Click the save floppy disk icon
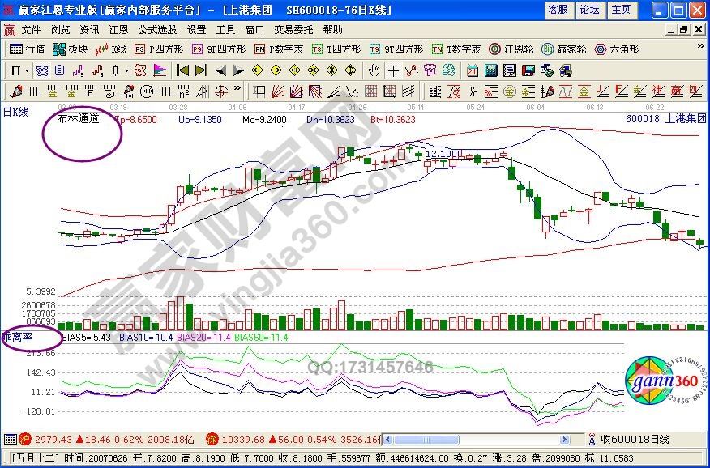This screenshot has height=468, width=710. pos(528,70)
